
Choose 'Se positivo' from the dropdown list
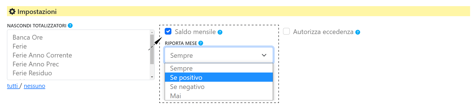219,77
